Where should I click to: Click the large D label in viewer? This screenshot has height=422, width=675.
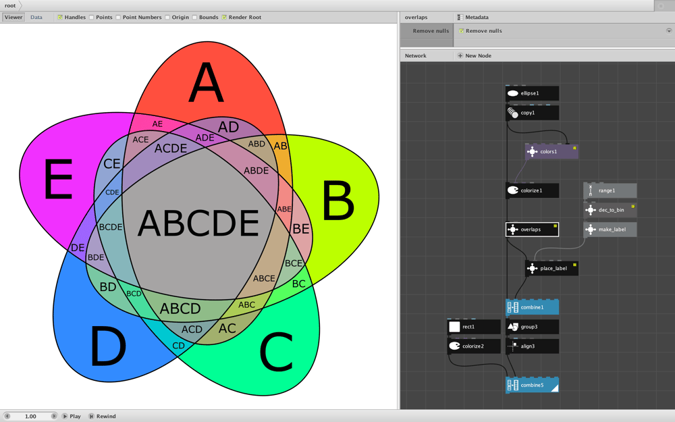(x=109, y=346)
